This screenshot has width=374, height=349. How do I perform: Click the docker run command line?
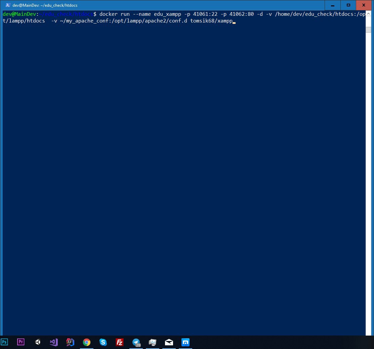pyautogui.click(x=184, y=17)
